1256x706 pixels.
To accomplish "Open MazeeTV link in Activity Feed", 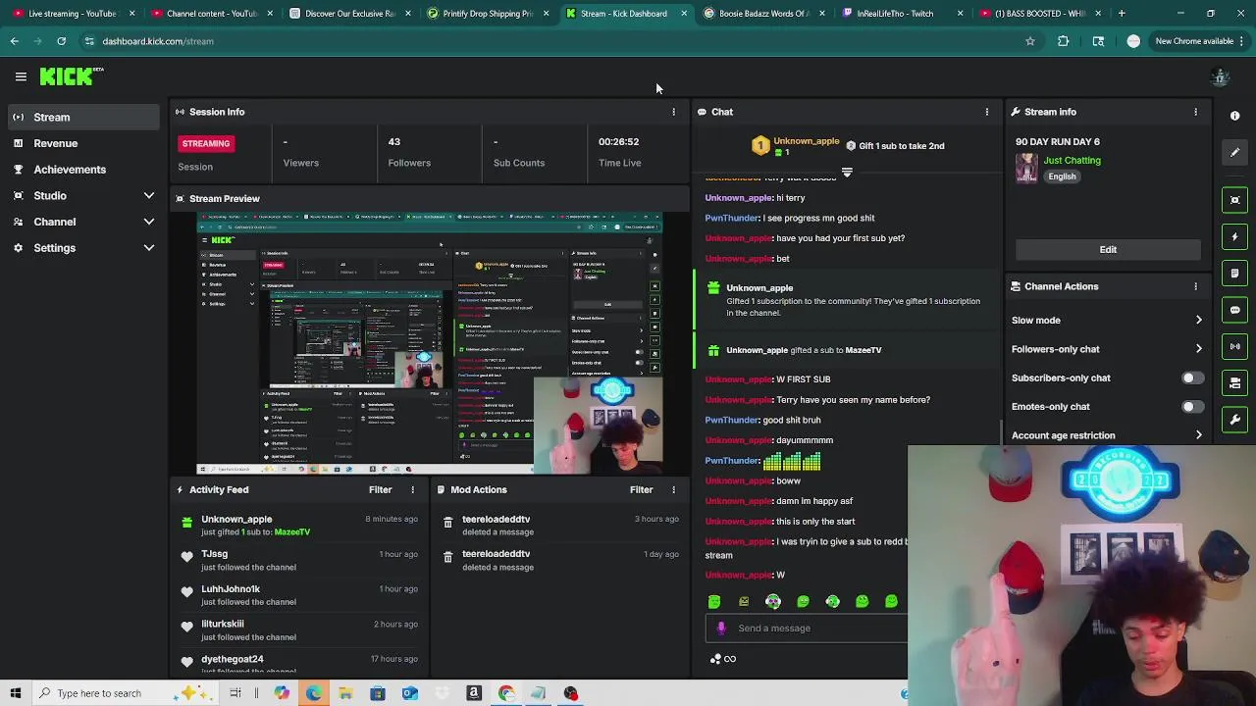I will point(292,532).
